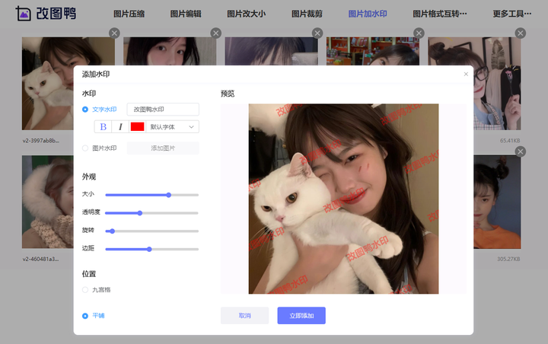Remove the second thumbnail using its X icon
This screenshot has height=344, width=548.
pos(215,33)
